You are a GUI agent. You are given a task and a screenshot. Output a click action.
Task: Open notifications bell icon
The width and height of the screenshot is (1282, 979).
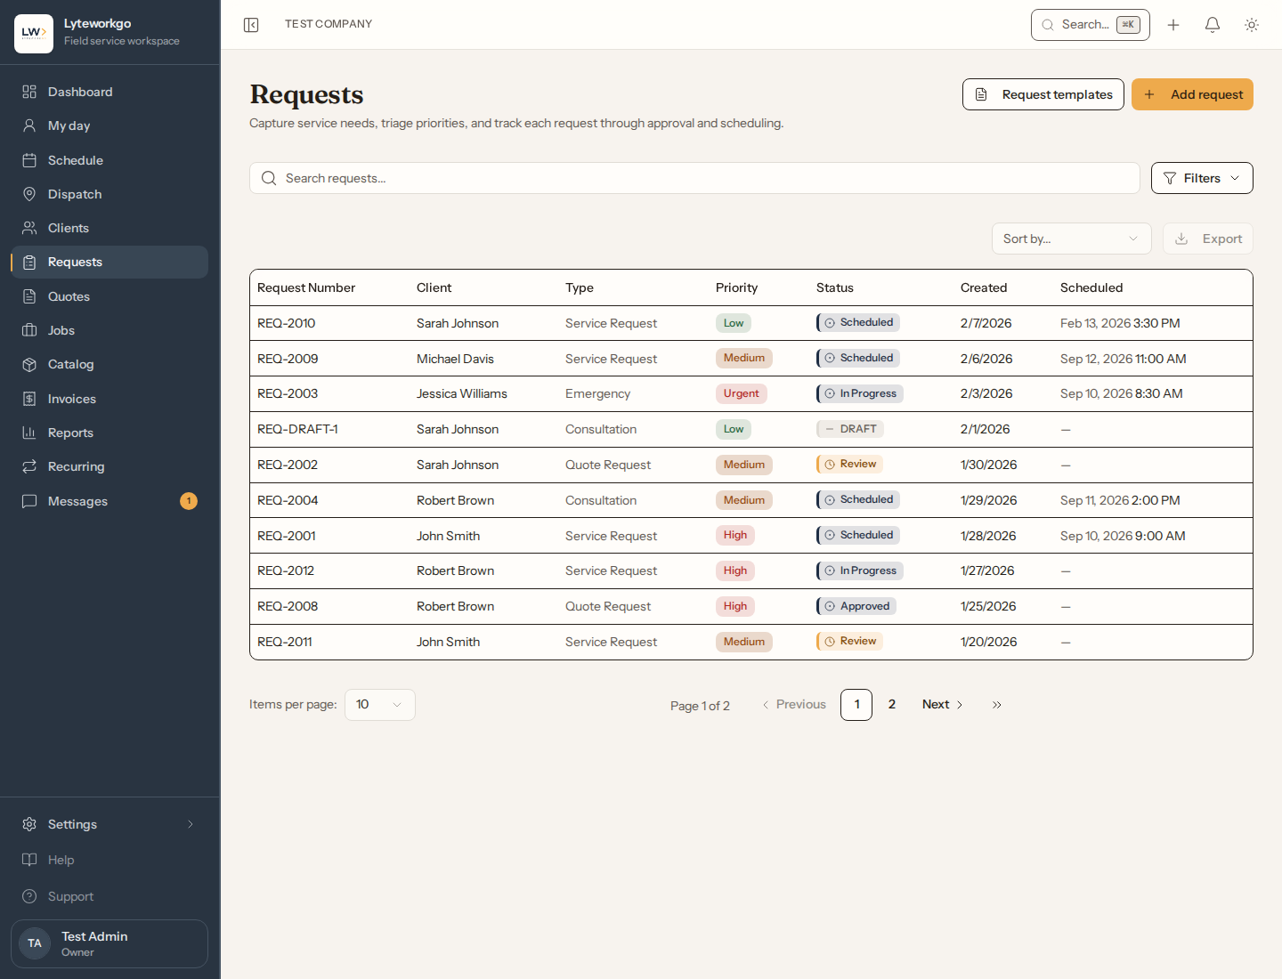[1213, 25]
